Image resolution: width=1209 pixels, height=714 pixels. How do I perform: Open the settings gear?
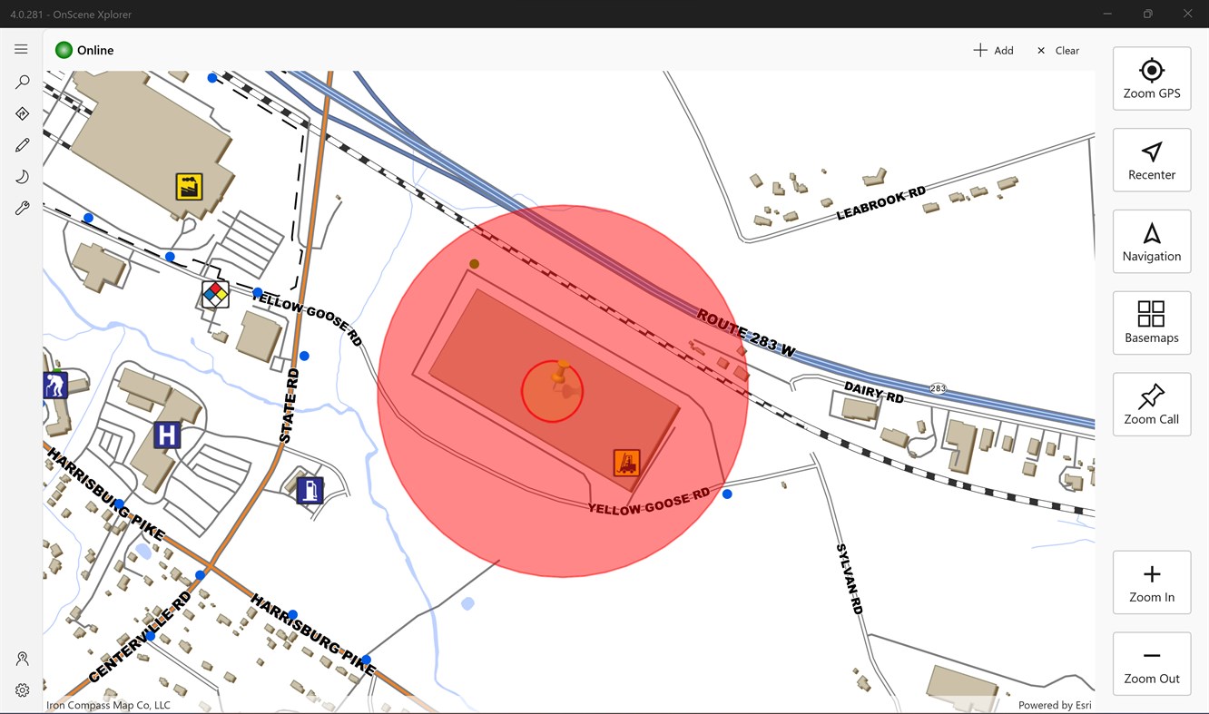click(22, 690)
